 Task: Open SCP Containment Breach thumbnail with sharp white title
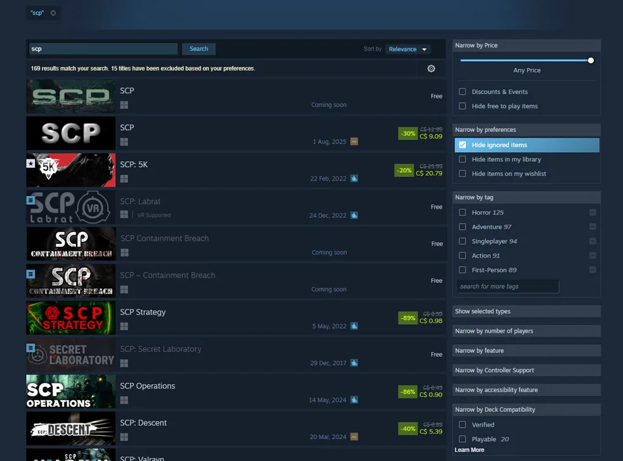(x=71, y=244)
